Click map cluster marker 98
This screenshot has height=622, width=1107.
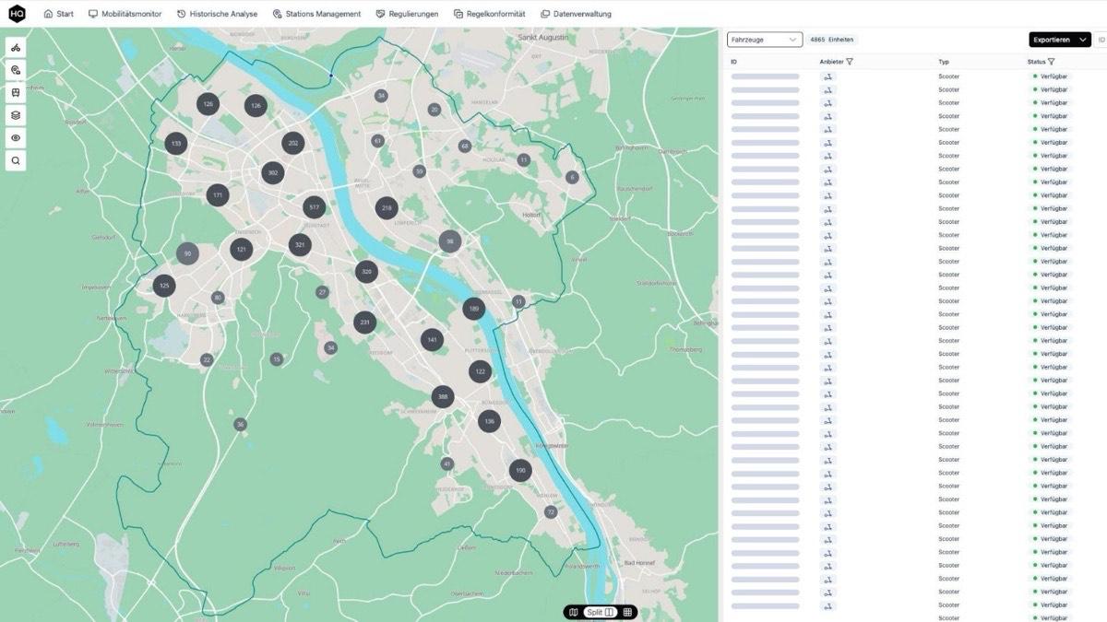point(449,241)
